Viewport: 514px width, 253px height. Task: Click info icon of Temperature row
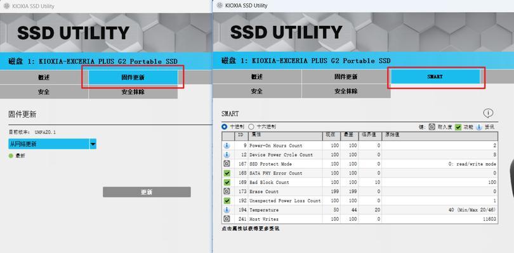click(227, 209)
